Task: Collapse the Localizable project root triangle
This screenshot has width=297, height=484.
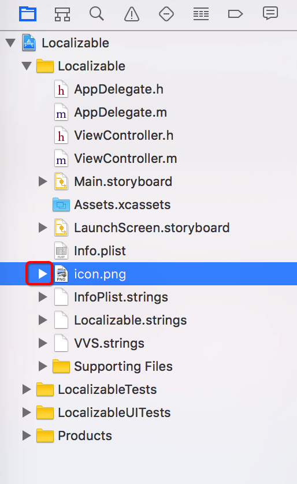Action: (10, 43)
